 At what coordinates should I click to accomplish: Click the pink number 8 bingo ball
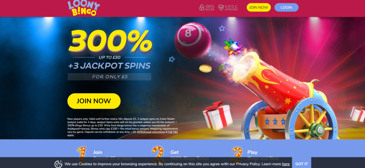[193, 40]
